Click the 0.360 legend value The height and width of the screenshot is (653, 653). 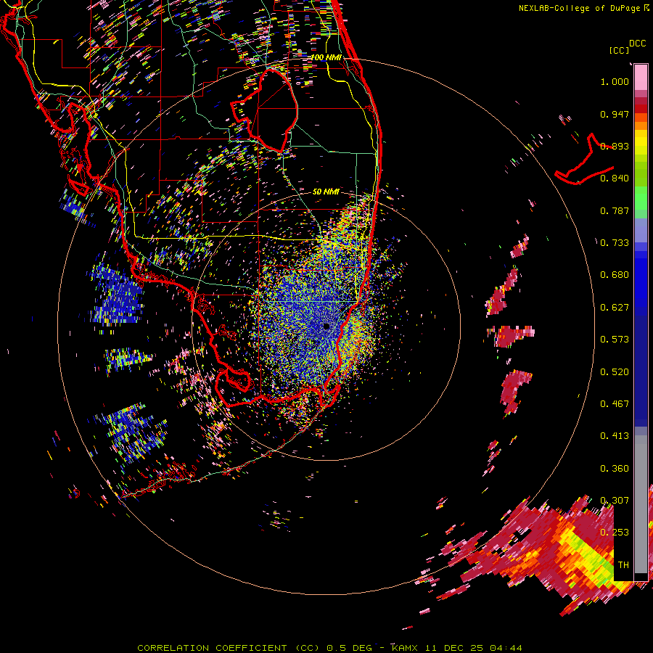615,469
